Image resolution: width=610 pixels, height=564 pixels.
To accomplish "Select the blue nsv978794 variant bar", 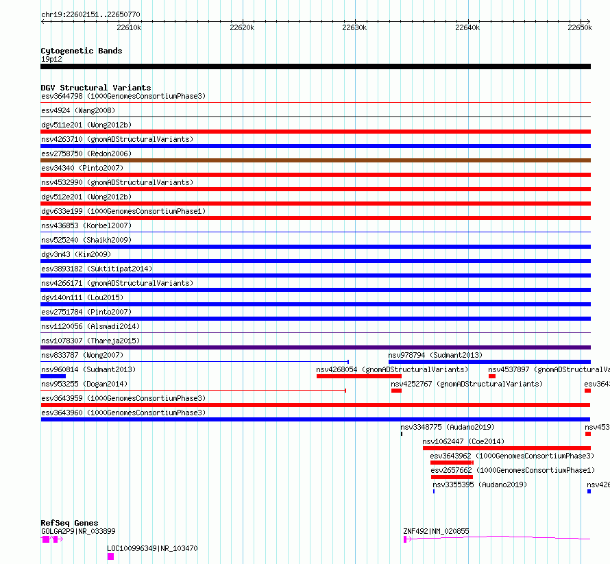I will (490, 362).
